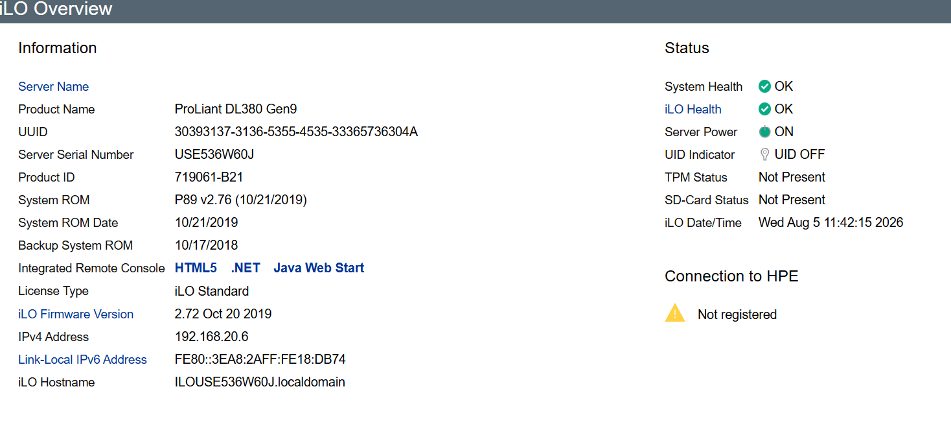The image size is (951, 426).
Task: Click the Information section heading
Action: (57, 48)
